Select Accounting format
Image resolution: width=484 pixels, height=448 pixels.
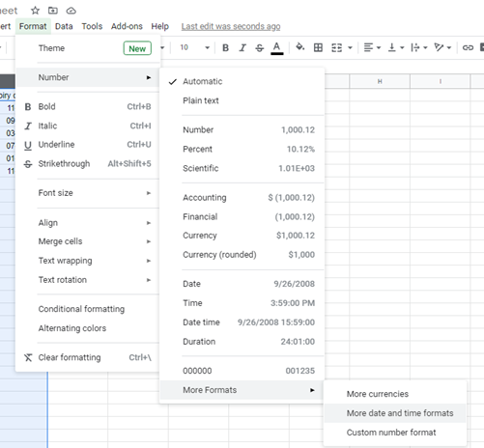[242, 198]
